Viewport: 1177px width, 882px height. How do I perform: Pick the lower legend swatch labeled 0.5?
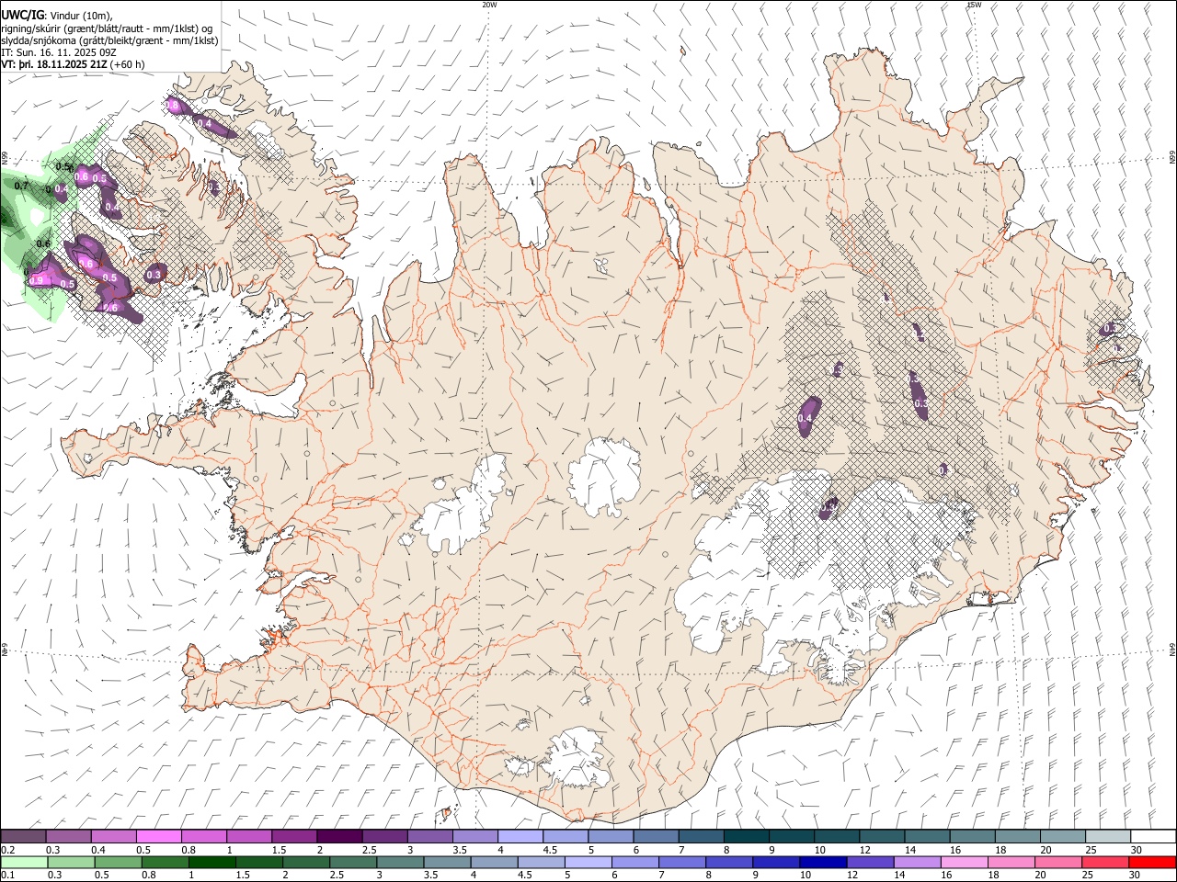click(x=119, y=862)
